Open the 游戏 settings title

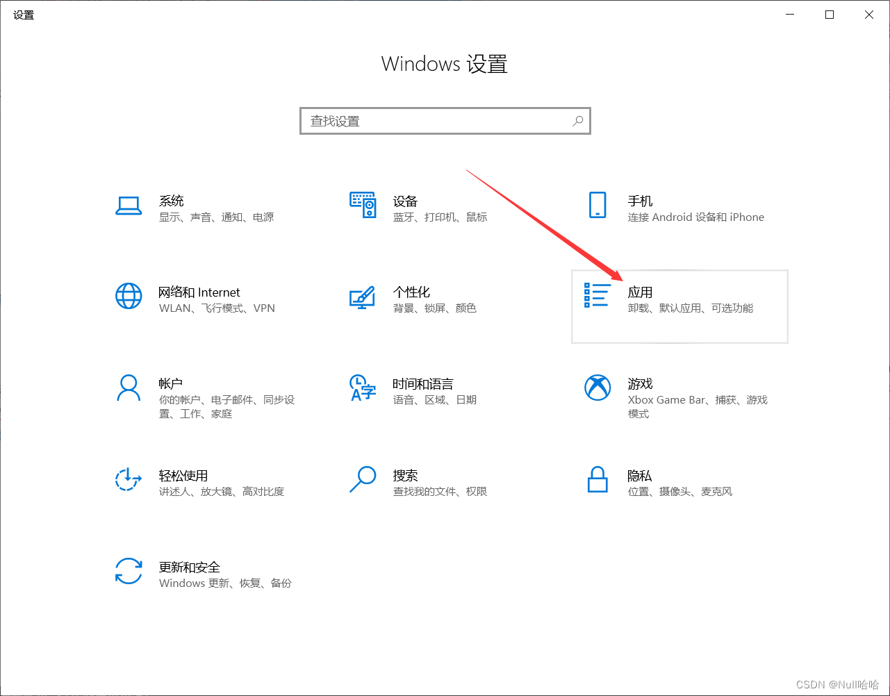click(x=641, y=383)
